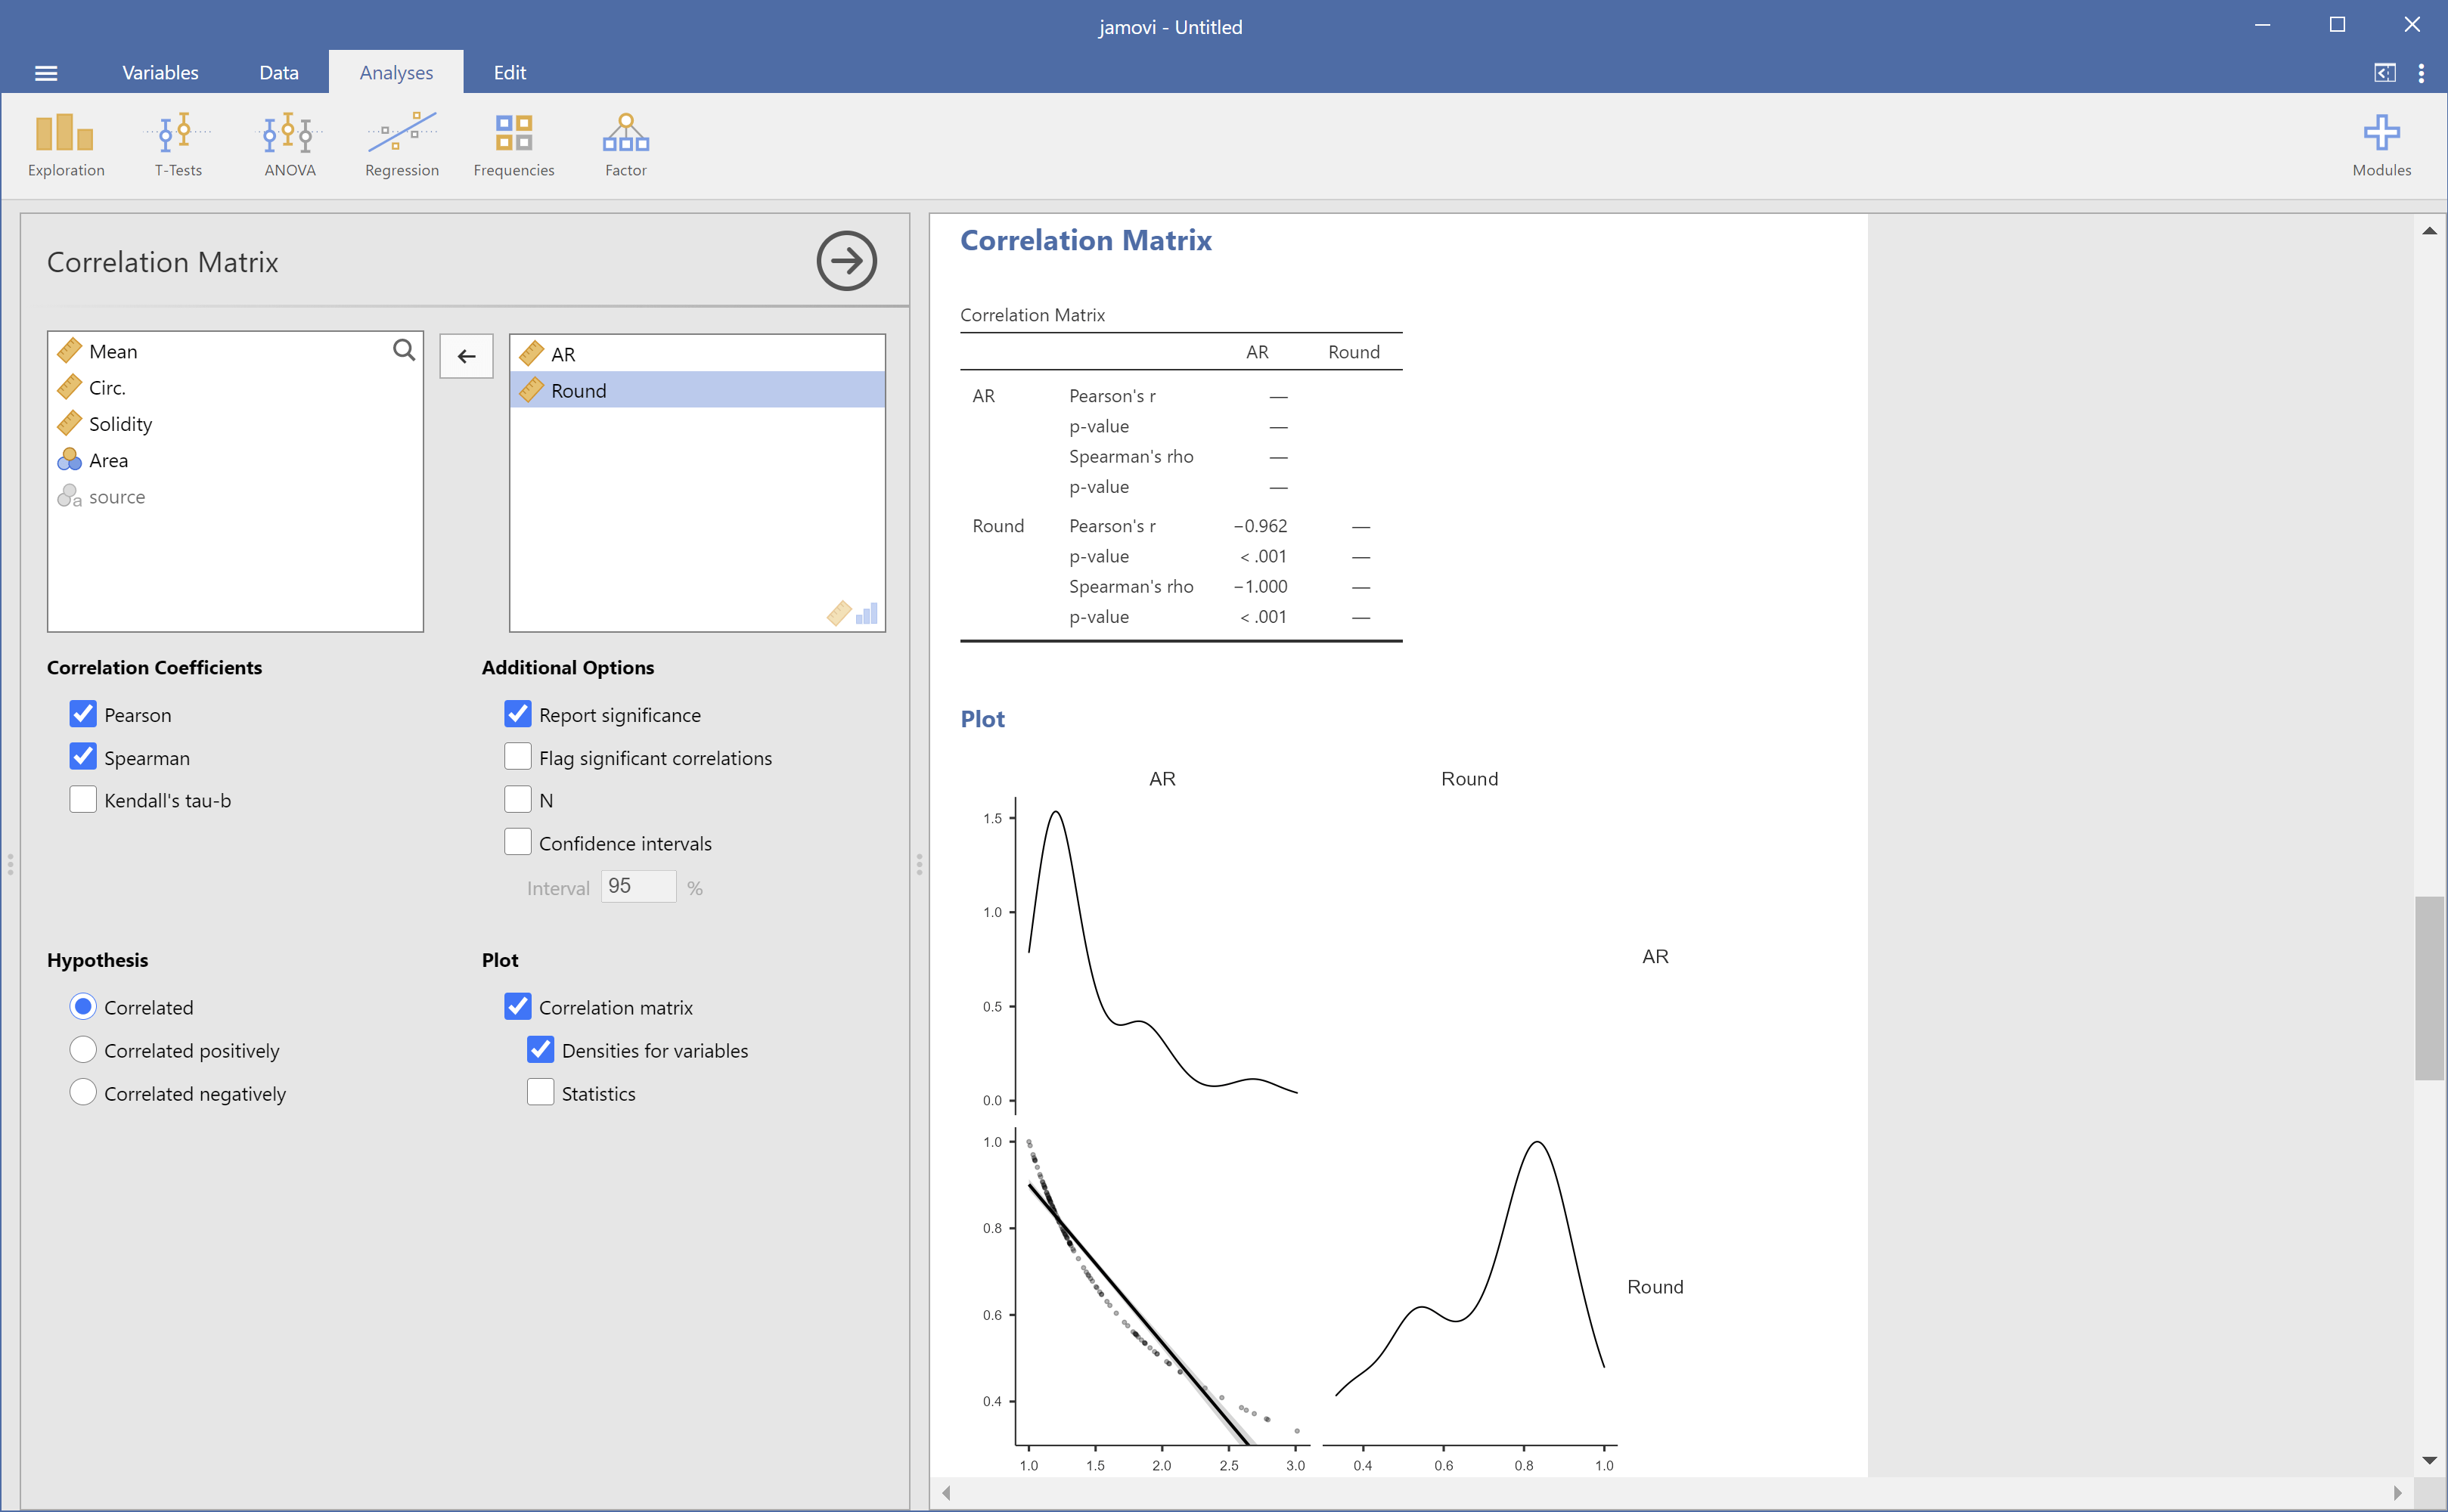
Task: Move the variable using the left arrow button
Action: click(466, 356)
